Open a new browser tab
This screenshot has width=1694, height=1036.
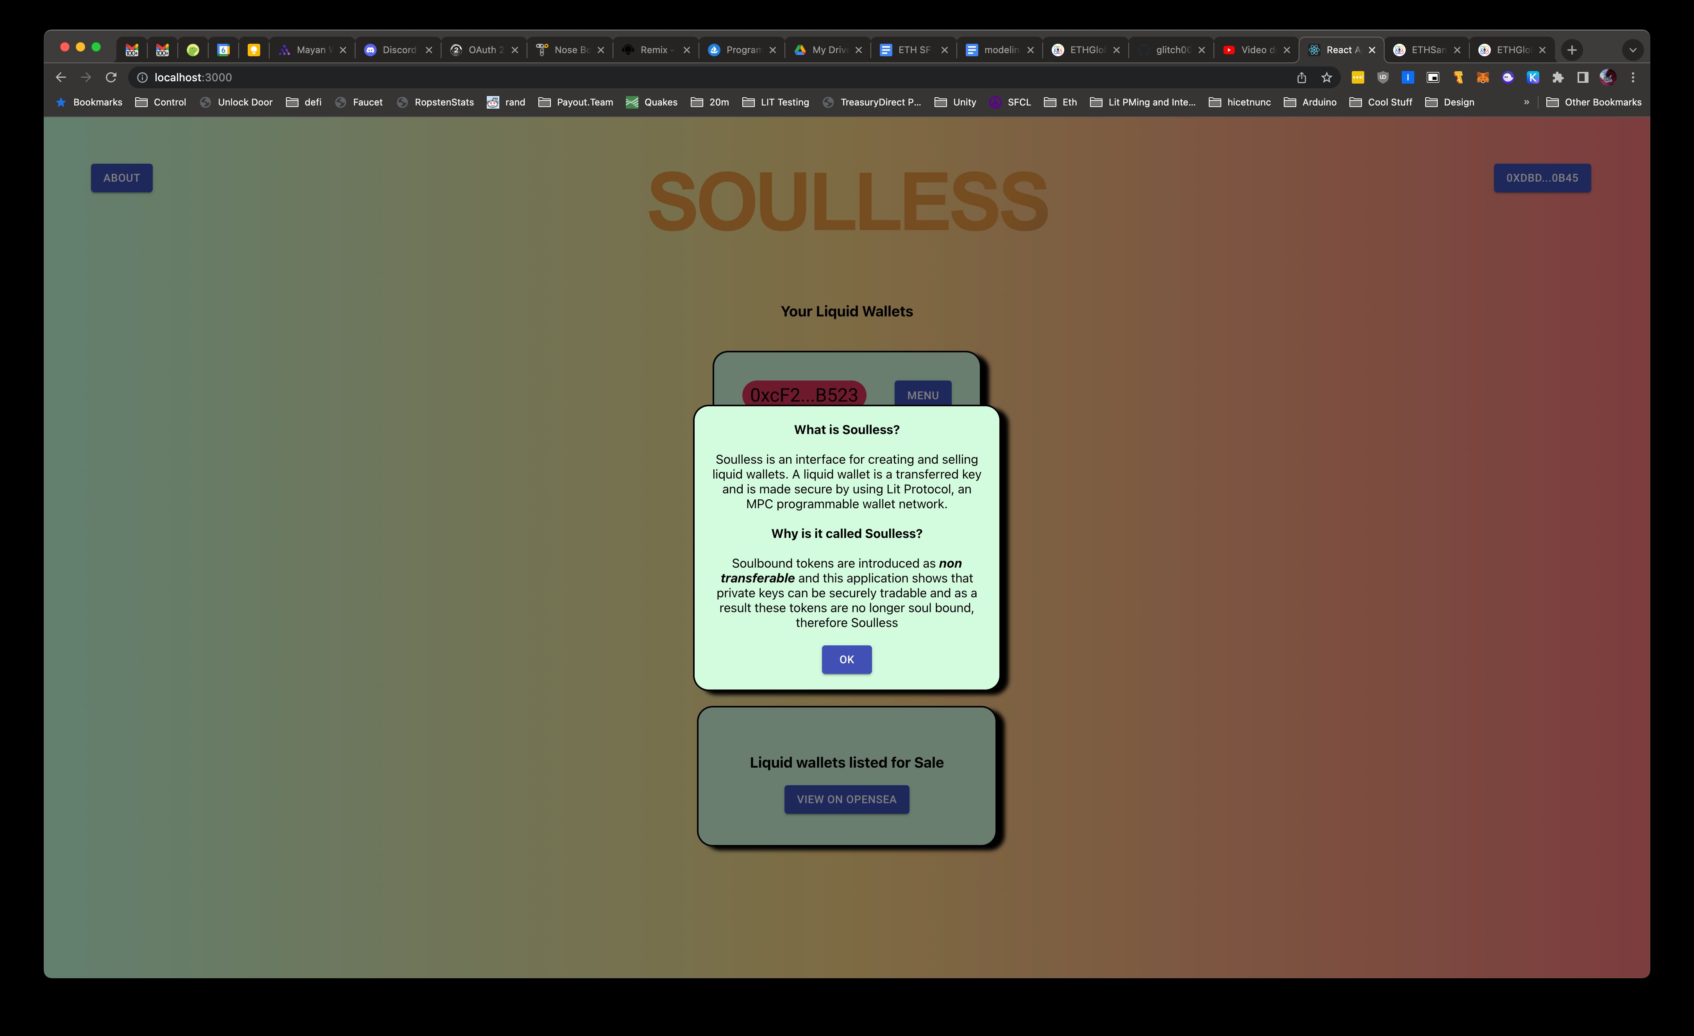[1572, 50]
